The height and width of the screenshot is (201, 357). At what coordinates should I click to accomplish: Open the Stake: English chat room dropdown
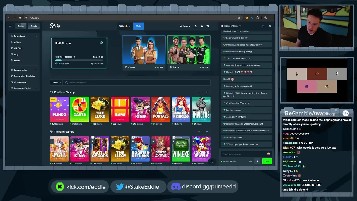pyautogui.click(x=231, y=26)
